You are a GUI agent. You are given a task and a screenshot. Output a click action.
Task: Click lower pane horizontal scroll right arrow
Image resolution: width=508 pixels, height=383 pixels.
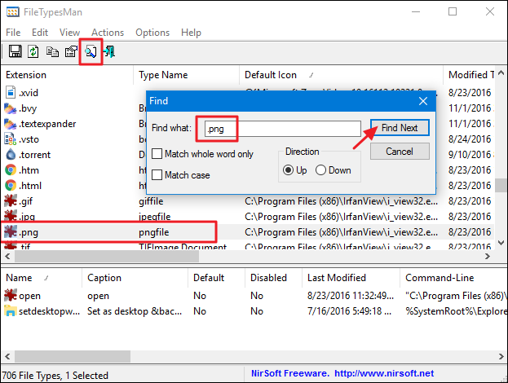click(x=501, y=356)
